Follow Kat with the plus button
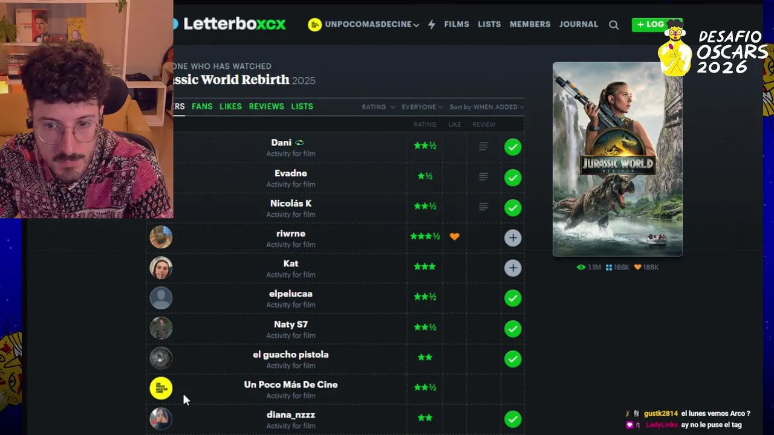Viewport: 774px width, 435px height. 513,268
